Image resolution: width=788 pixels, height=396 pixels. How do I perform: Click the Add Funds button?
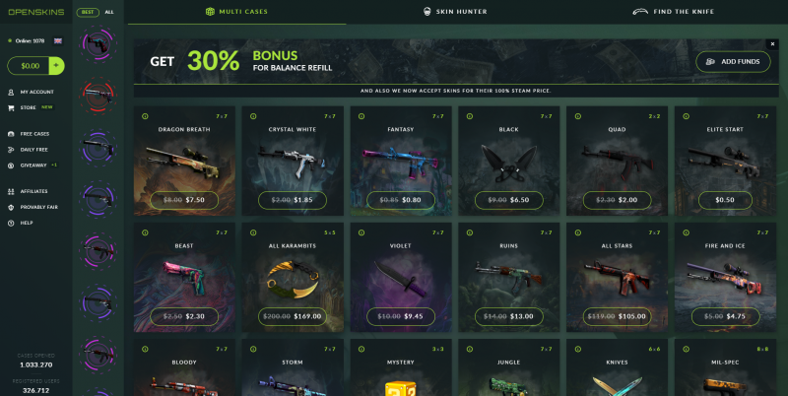(733, 62)
